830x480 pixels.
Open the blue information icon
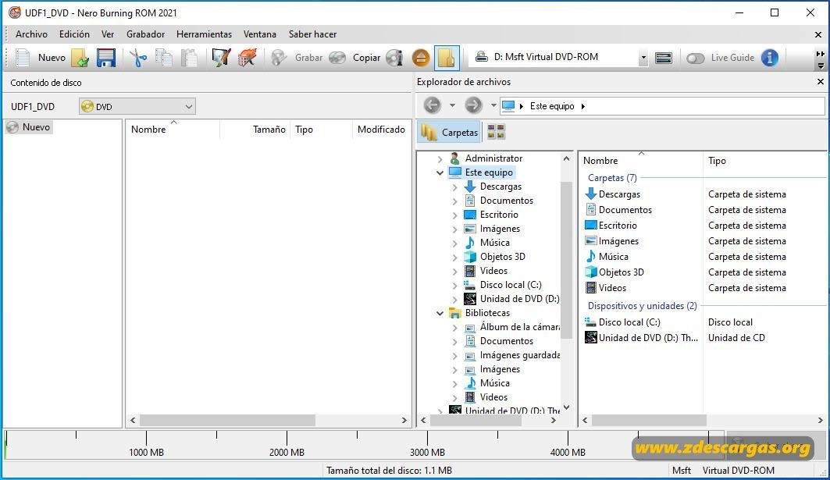(x=770, y=58)
